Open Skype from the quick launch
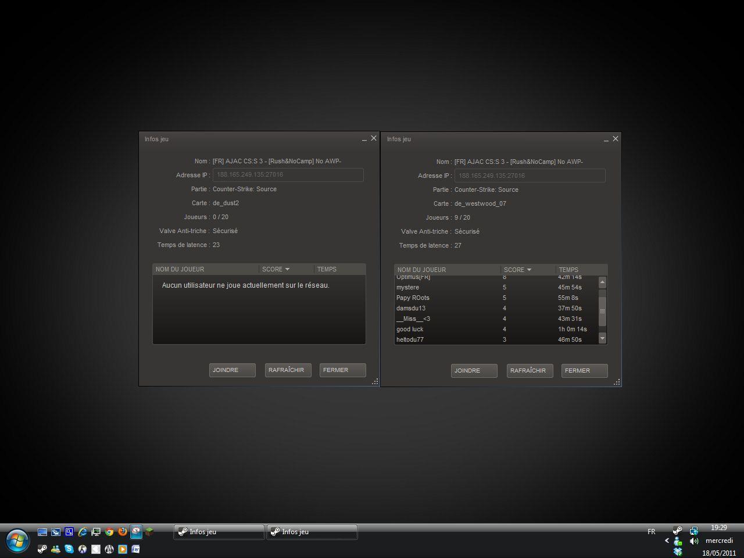This screenshot has height=558, width=744. (x=69, y=549)
